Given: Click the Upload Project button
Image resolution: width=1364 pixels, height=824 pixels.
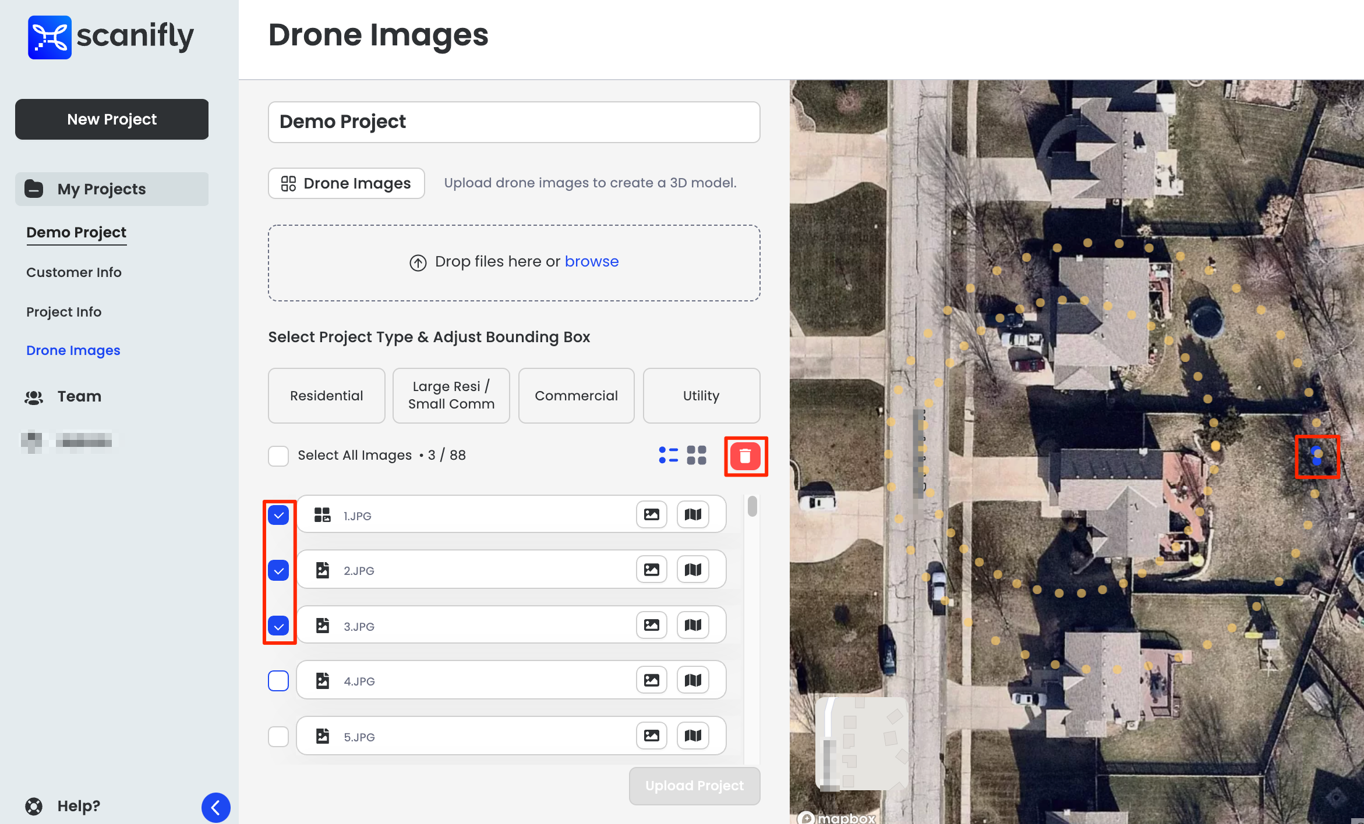Looking at the screenshot, I should tap(694, 786).
